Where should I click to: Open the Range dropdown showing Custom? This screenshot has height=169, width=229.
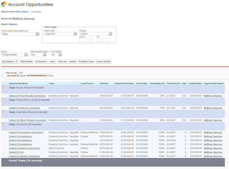(96, 34)
